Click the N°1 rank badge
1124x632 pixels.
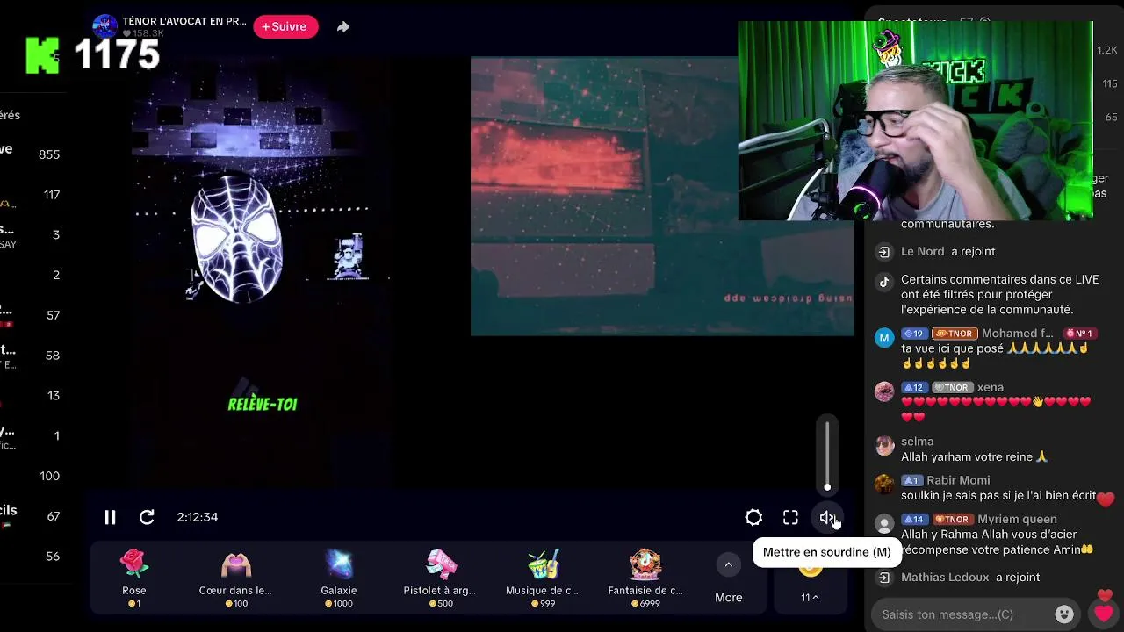click(x=1079, y=334)
